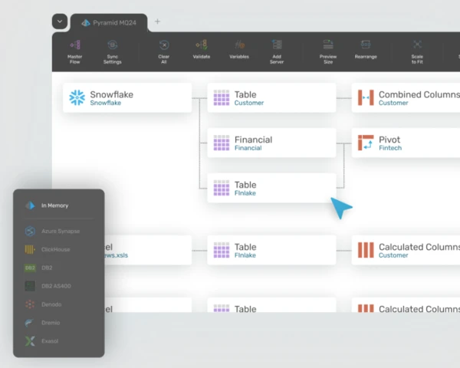
Task: Choose ClickHouse from source list
Action: click(x=59, y=249)
